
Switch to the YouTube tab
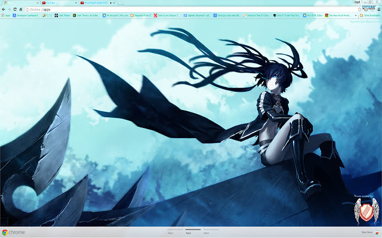point(59,3)
